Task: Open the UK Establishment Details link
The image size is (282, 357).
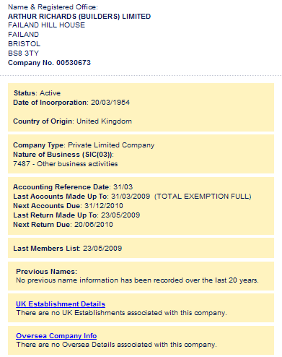Action: coord(61,304)
